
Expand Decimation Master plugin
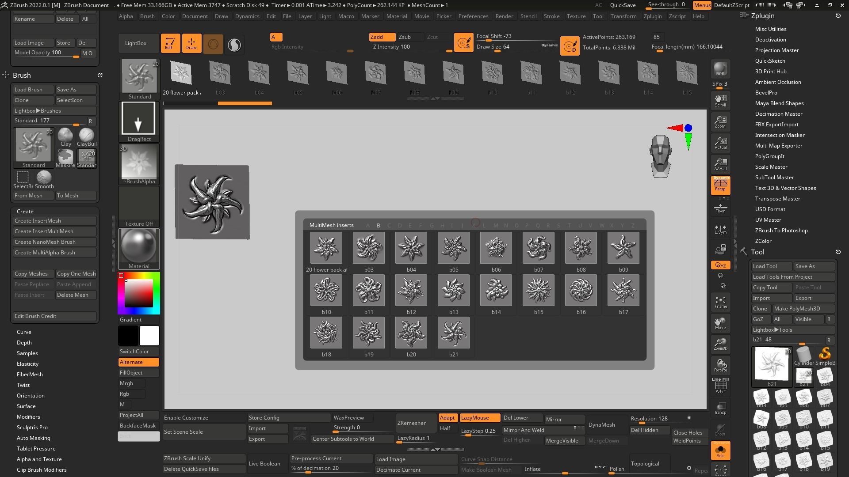(x=778, y=114)
